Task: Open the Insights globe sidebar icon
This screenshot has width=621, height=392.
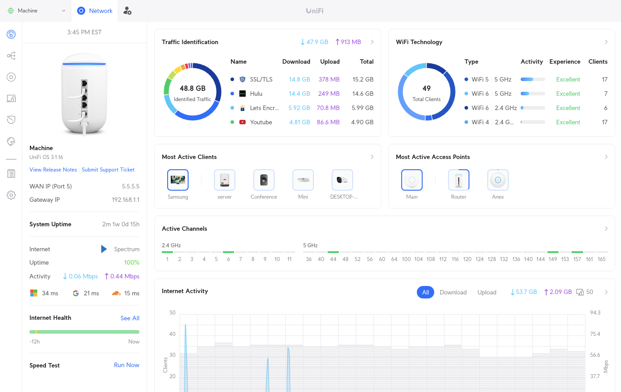Action: pyautogui.click(x=11, y=141)
